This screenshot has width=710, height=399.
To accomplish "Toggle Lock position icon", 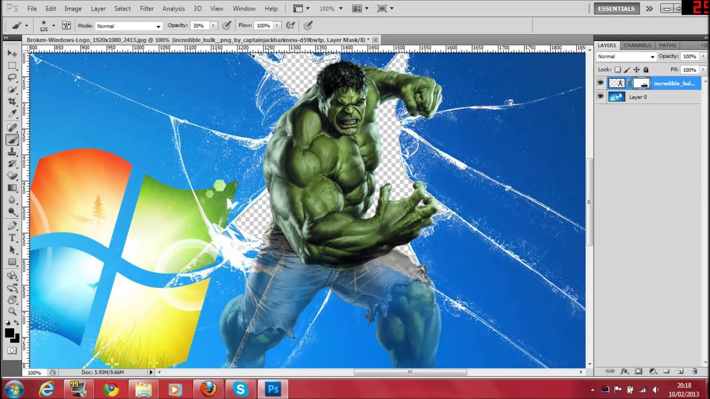I will click(637, 70).
